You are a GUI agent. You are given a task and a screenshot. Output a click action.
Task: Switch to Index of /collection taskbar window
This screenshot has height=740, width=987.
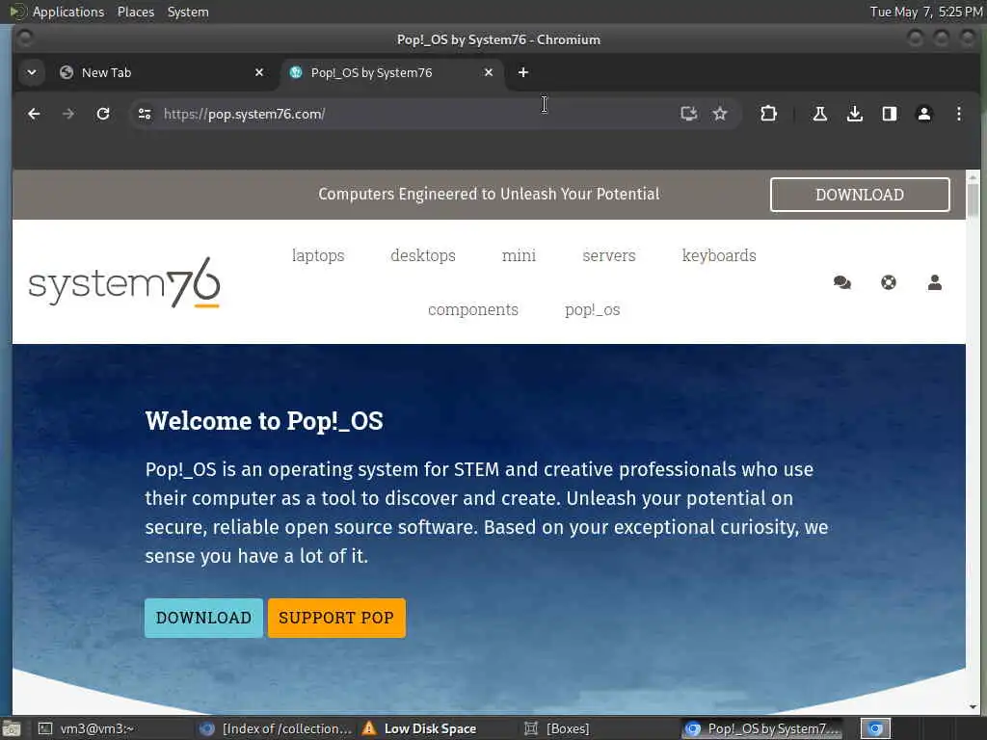point(276,728)
